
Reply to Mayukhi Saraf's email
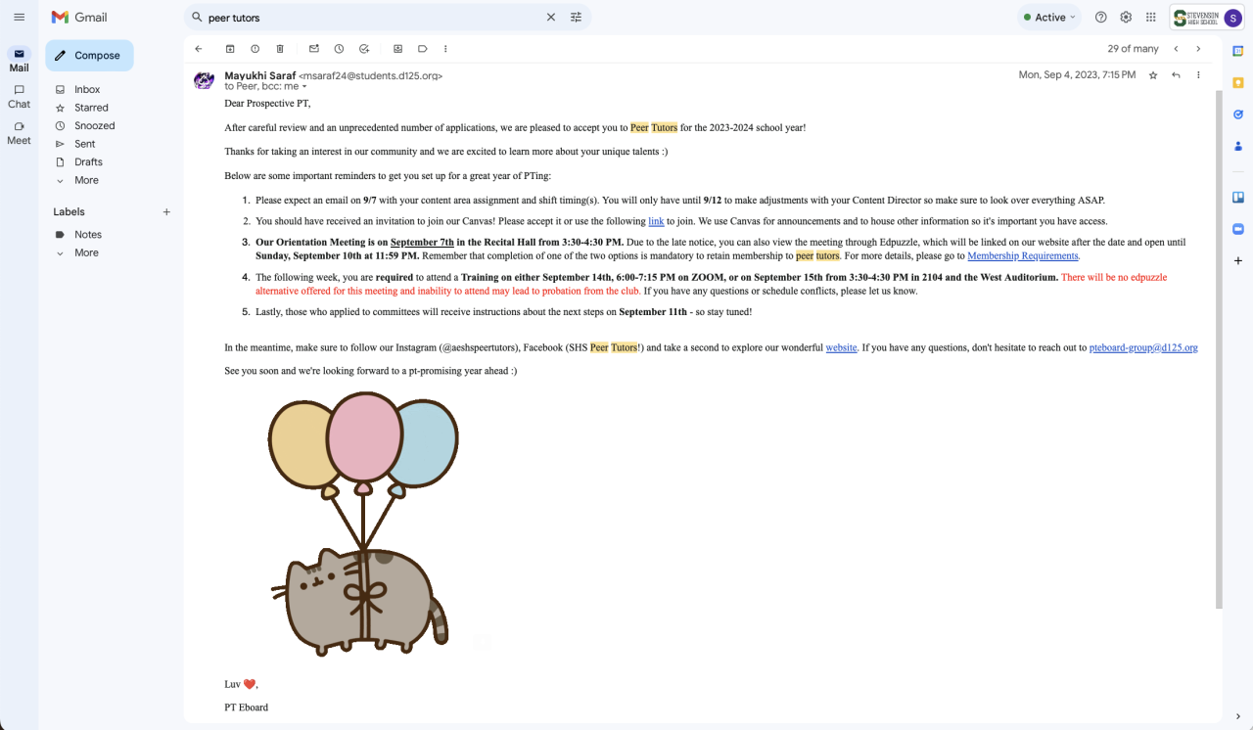1176,75
